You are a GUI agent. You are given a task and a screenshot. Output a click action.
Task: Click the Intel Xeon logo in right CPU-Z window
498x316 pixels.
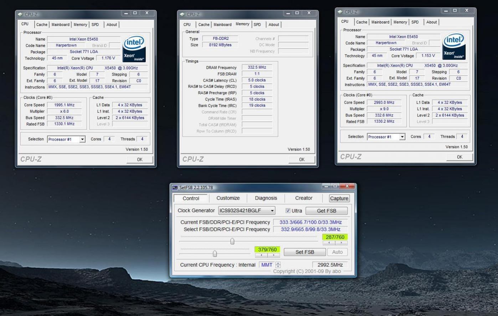click(x=454, y=46)
